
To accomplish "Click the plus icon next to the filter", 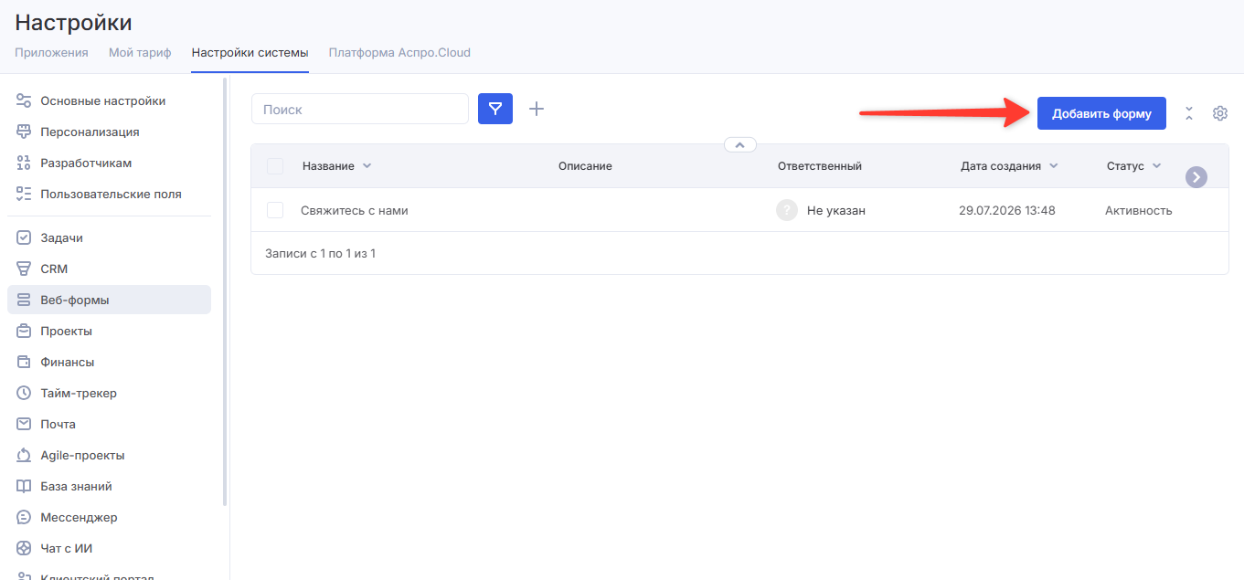I will (x=537, y=109).
